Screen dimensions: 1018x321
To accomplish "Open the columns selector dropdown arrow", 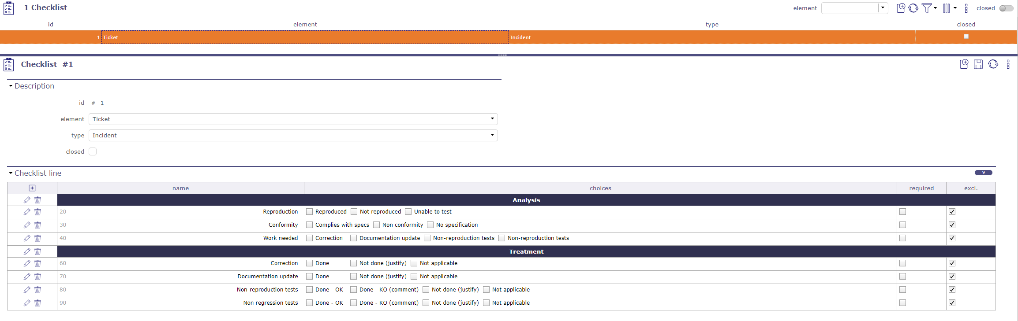I will tap(955, 8).
